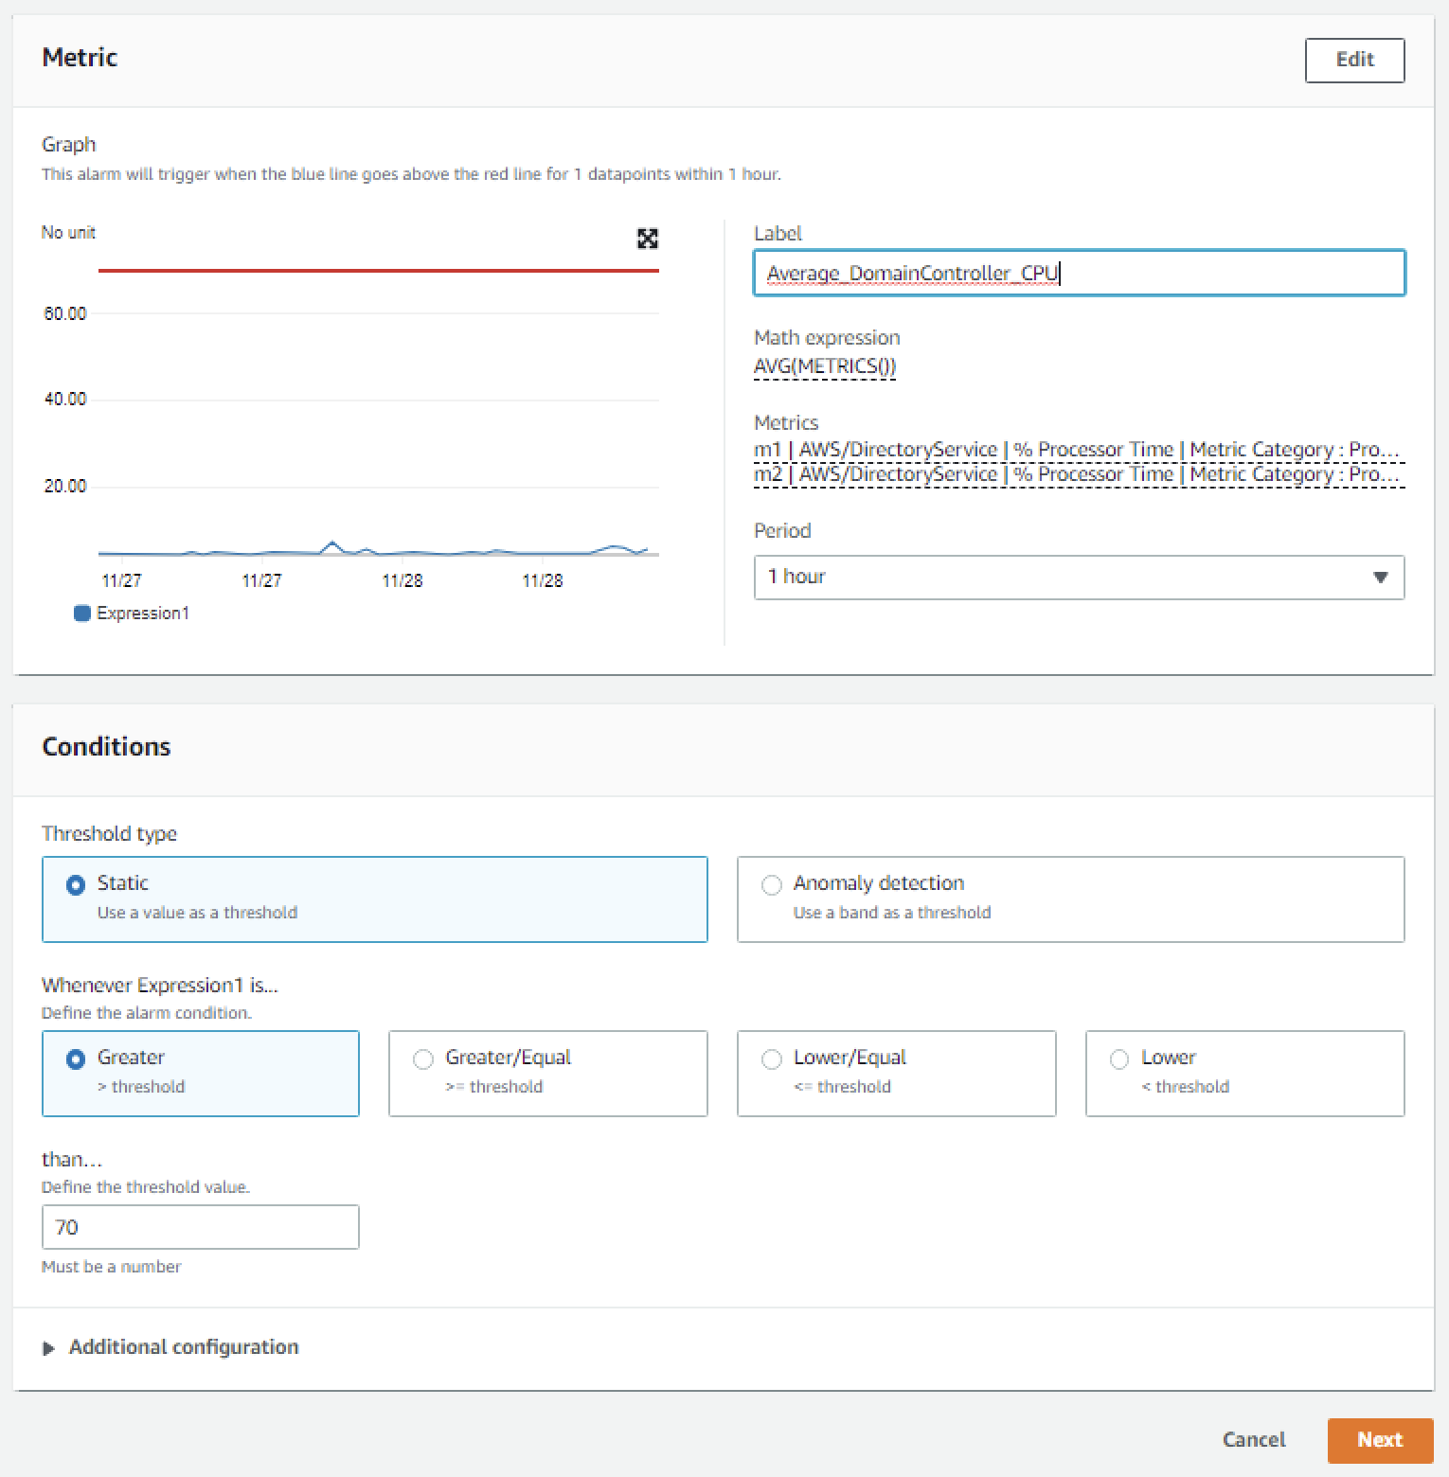Click the Edit button for the Metric
This screenshot has width=1449, height=1477.
(x=1353, y=60)
